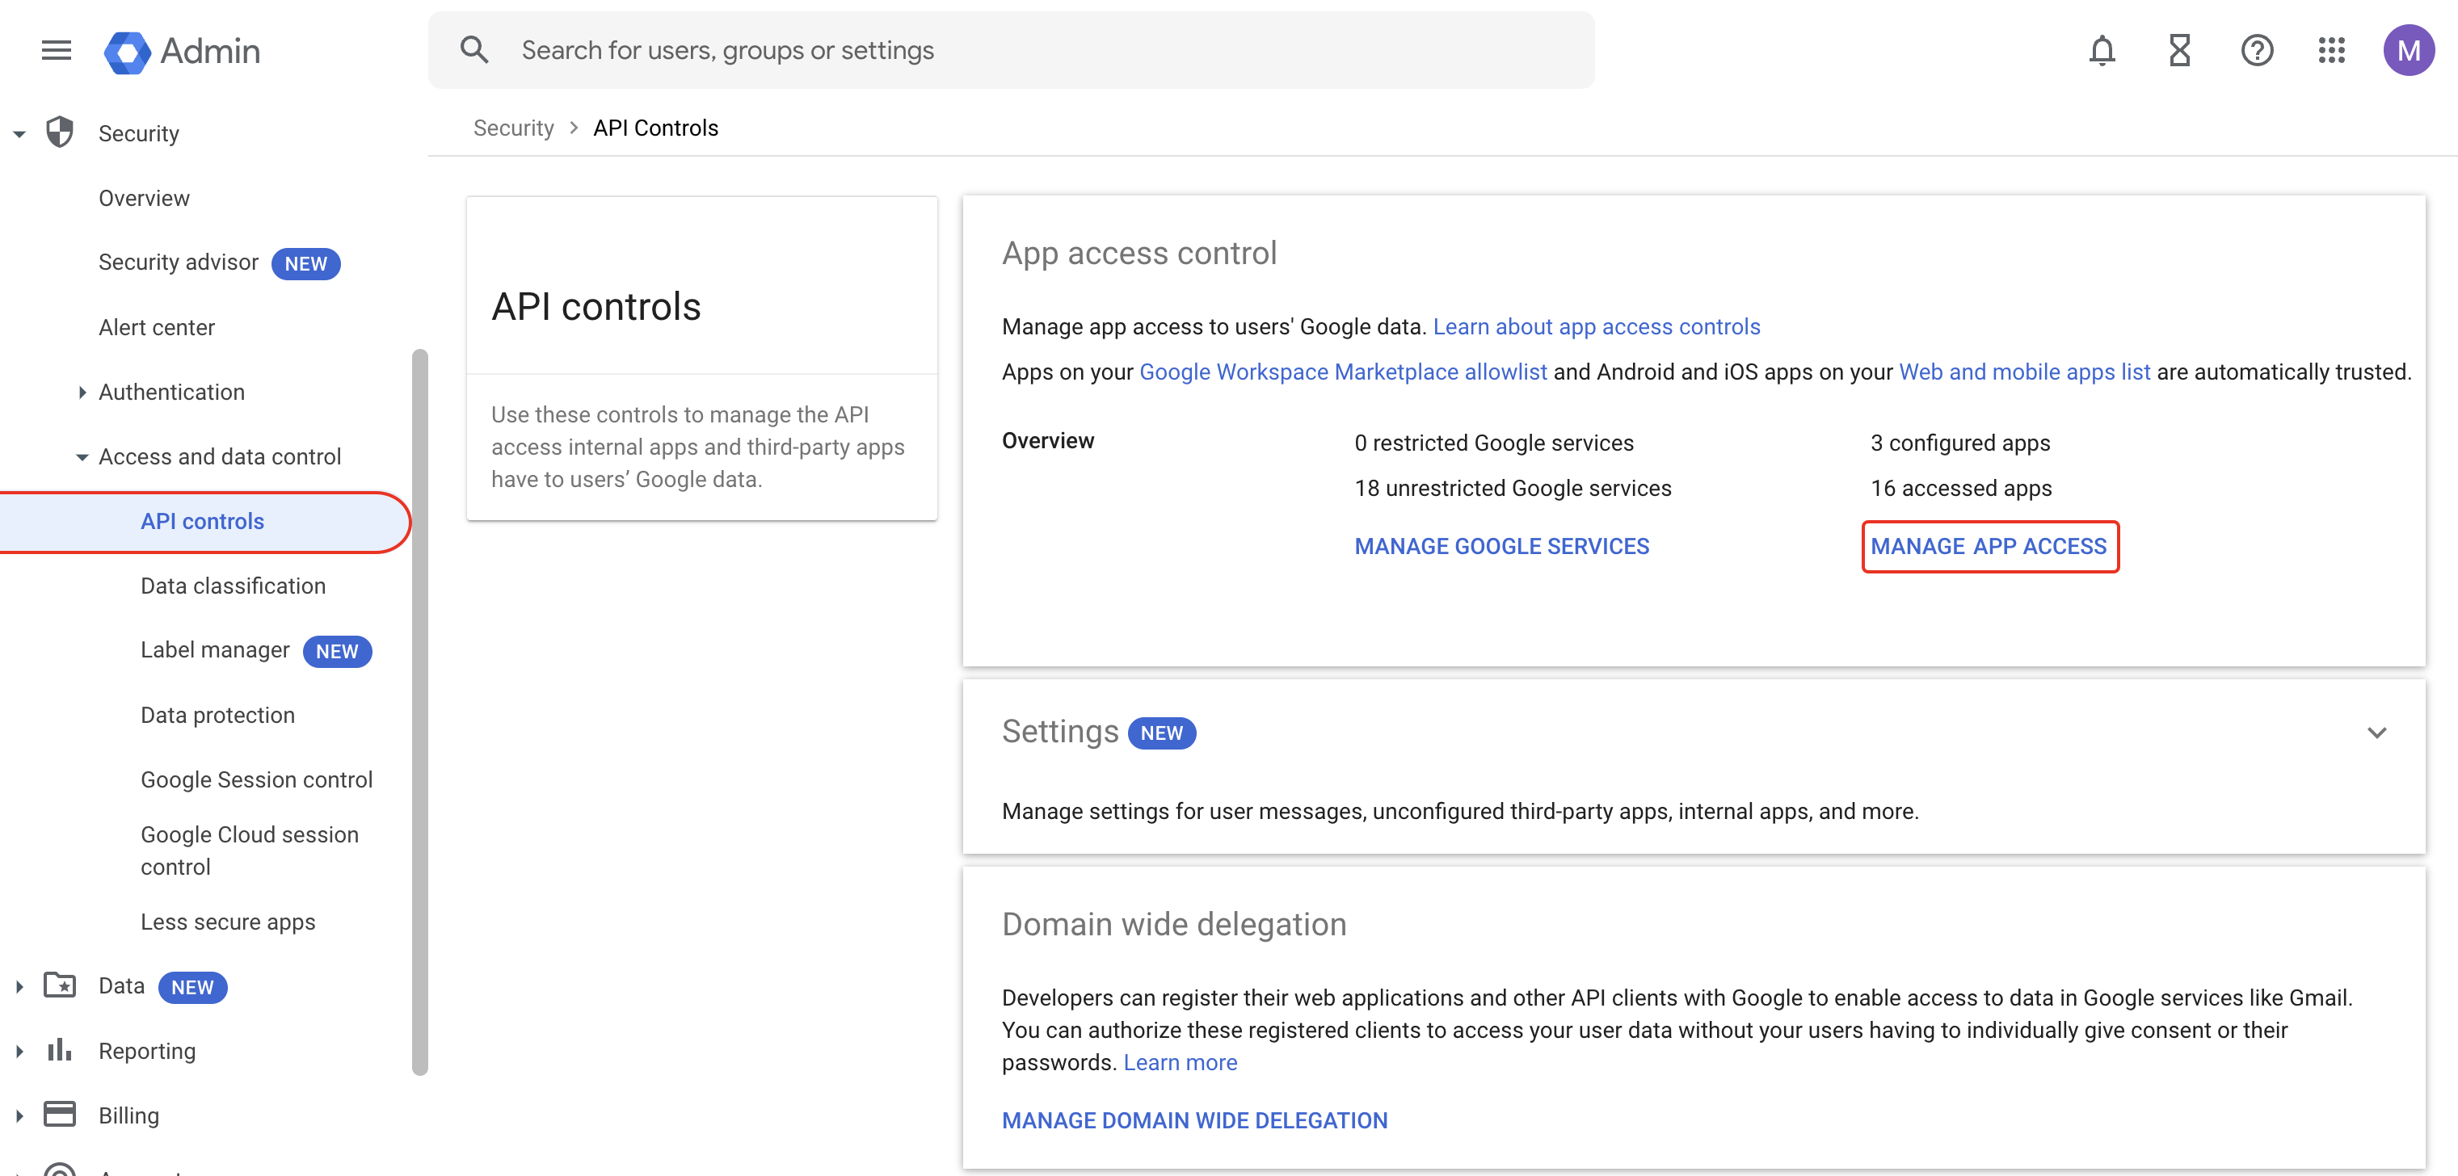2458x1176 pixels.
Task: Collapse Access and data control
Action: click(82, 457)
